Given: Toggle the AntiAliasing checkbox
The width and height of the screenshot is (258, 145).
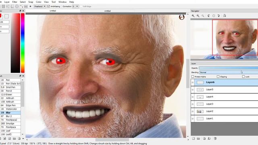Looking at the screenshot, I should click(48, 6).
